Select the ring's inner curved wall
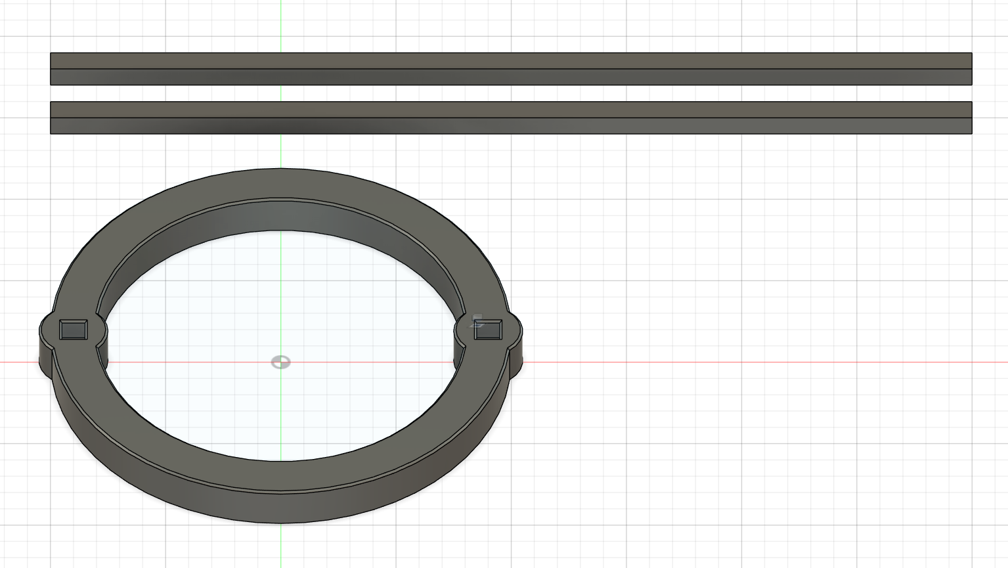 (280, 217)
